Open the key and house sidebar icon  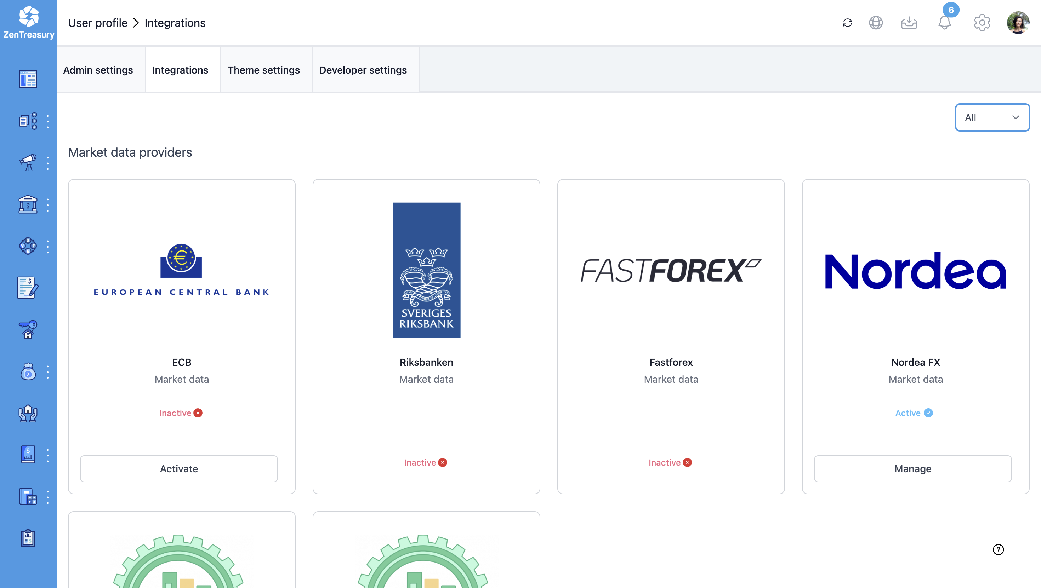pyautogui.click(x=28, y=329)
